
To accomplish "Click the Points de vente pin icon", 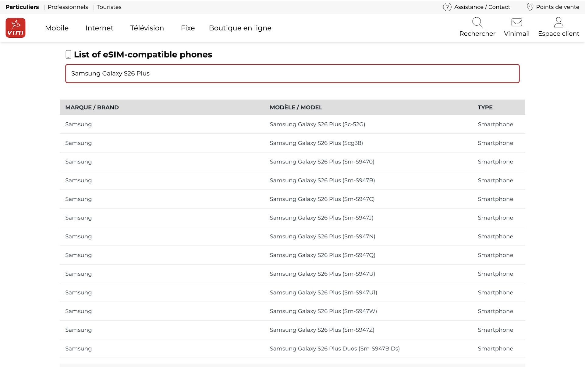I will point(530,7).
